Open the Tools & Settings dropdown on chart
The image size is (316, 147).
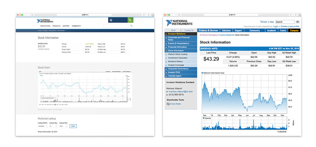pyautogui.click(x=127, y=71)
